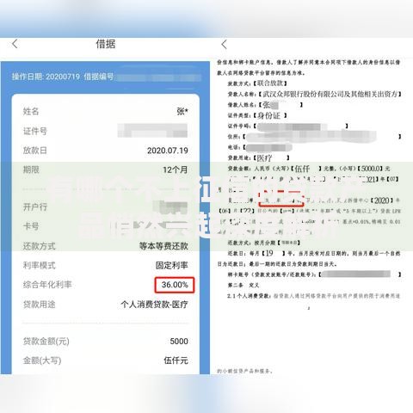Click the 金额(大写) label
The width and height of the screenshot is (413, 413).
(42, 361)
